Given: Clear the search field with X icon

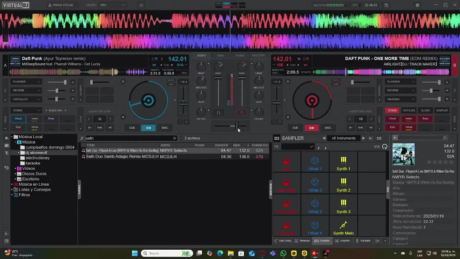Looking at the screenshot, I should coord(175,138).
